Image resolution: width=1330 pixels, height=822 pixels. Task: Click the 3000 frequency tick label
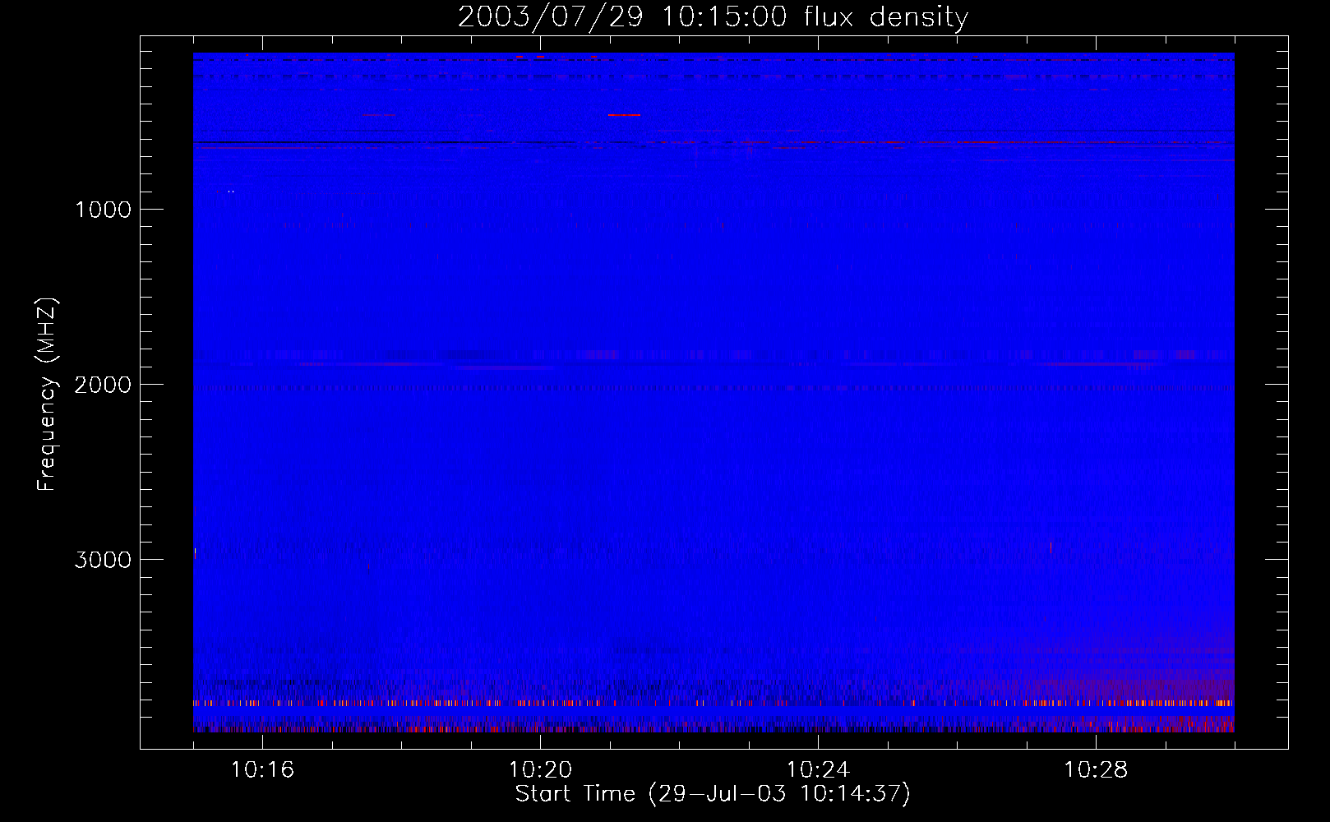click(x=103, y=560)
